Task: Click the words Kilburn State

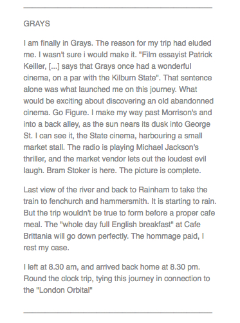Action: coord(135,78)
